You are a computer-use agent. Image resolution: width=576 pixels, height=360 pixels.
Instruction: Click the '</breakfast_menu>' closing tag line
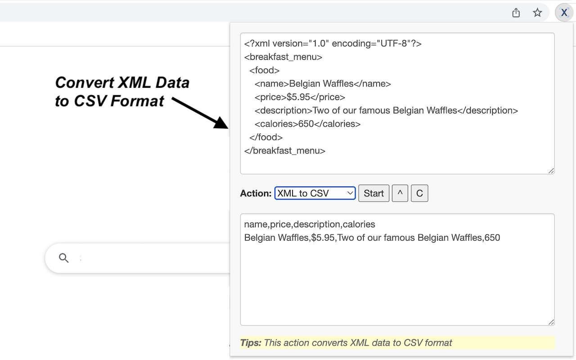pyautogui.click(x=285, y=151)
